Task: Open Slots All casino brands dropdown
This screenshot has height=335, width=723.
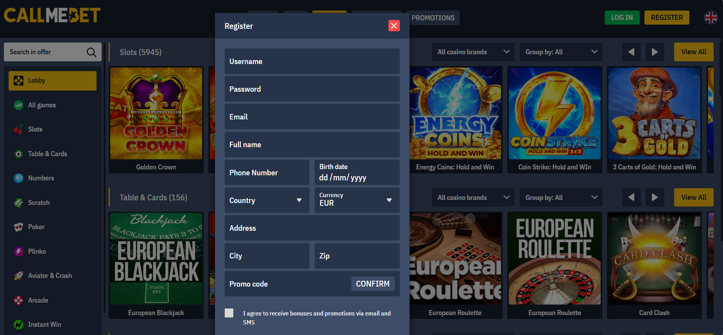Action: point(473,52)
